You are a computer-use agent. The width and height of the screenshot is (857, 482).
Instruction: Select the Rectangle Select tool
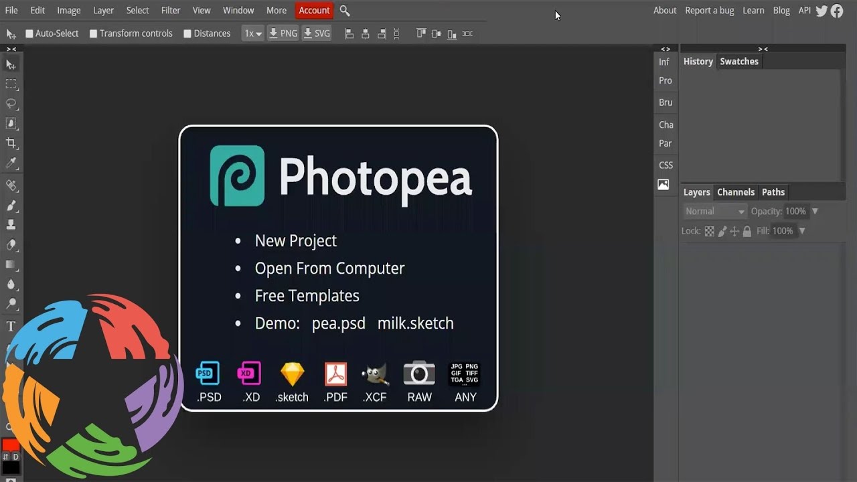11,84
